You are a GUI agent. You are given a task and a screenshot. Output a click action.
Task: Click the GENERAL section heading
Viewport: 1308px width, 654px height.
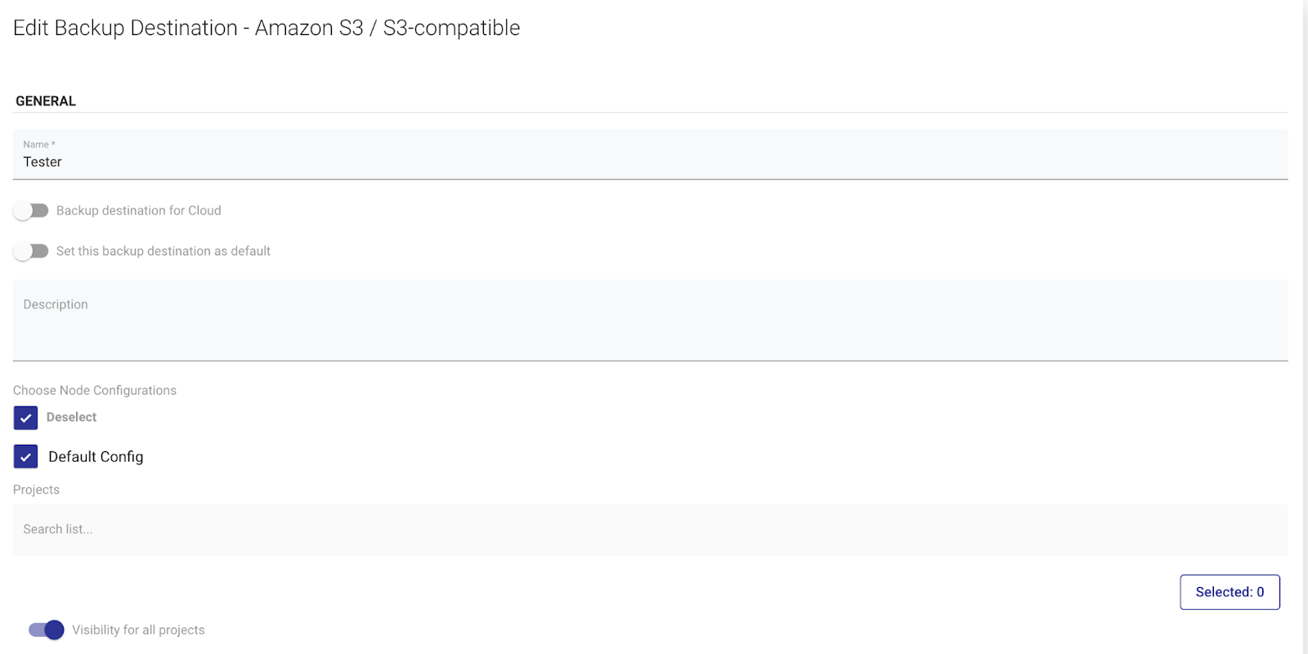46,101
